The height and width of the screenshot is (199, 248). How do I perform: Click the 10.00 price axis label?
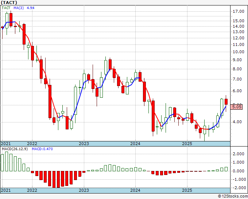(x=239, y=52)
